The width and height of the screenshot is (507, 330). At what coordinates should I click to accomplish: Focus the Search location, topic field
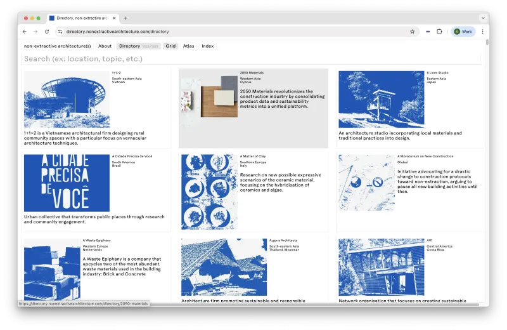(251, 58)
